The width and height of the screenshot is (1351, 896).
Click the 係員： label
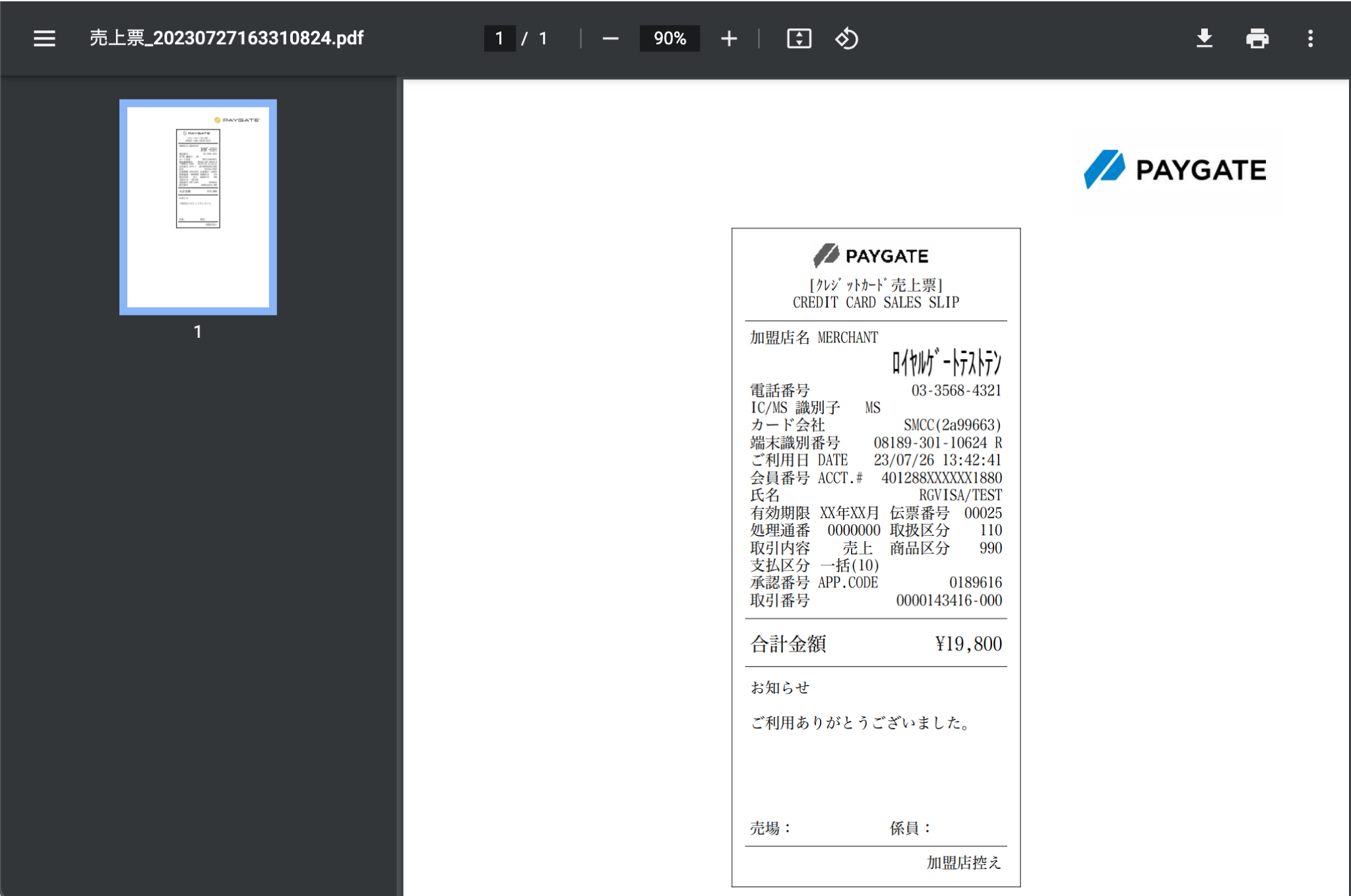910,828
